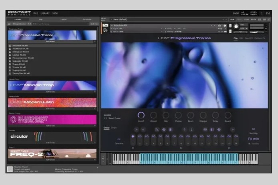Click Select Preset in Macros

click(115, 118)
